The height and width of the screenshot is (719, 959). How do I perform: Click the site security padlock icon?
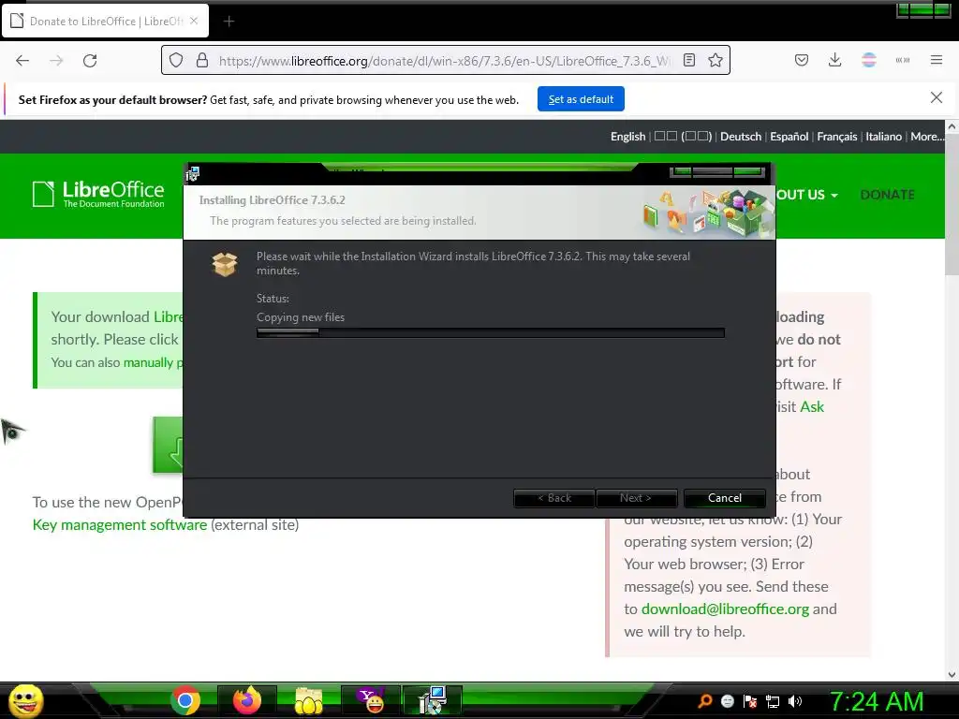tap(202, 61)
